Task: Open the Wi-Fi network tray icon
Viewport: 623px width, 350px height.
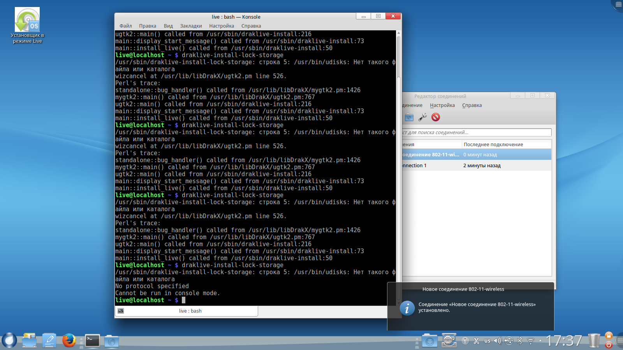Action: coord(530,341)
